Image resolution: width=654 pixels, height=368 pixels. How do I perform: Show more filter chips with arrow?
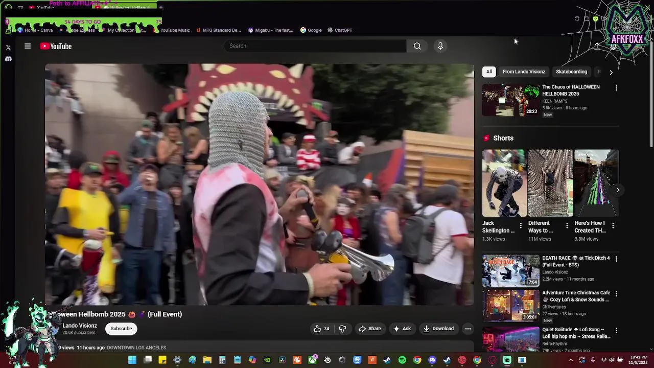click(x=611, y=72)
